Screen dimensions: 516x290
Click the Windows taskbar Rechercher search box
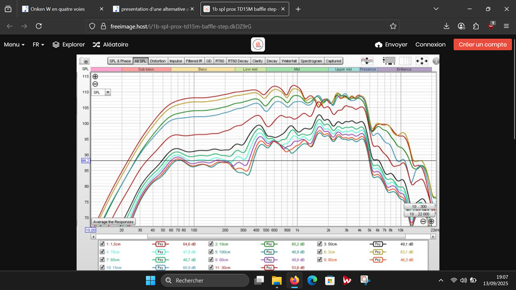click(205, 281)
